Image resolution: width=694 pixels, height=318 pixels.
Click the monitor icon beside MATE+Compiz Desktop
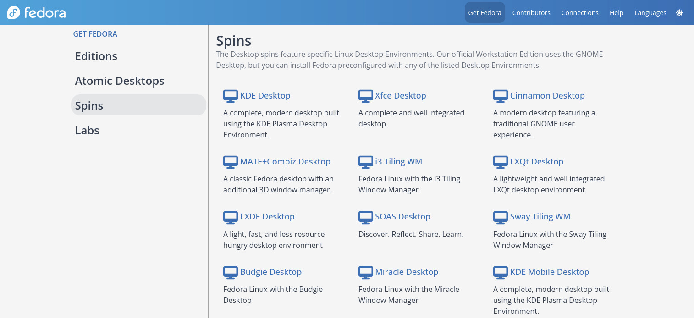[230, 162]
